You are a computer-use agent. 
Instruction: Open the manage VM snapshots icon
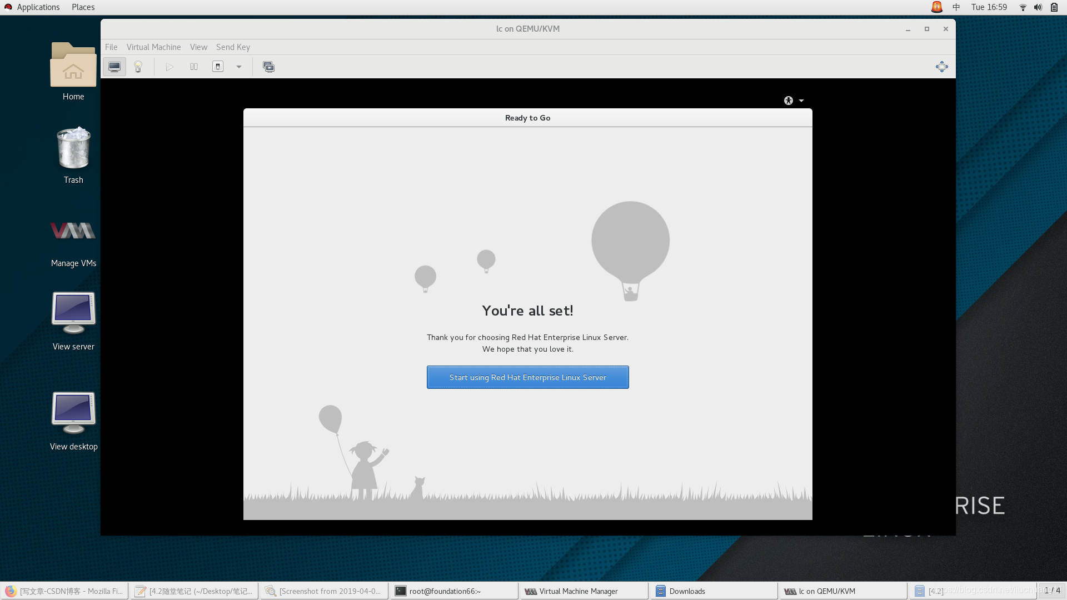[x=268, y=67]
